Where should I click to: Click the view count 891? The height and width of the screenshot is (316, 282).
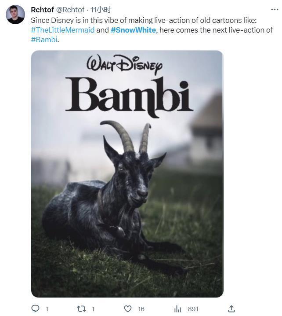(x=193, y=309)
